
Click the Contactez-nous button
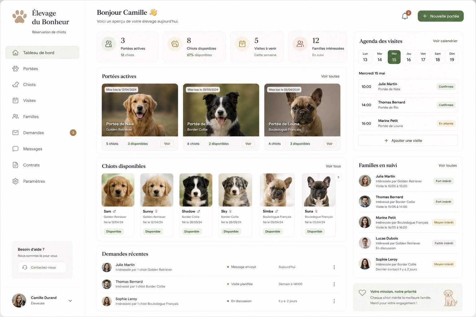pyautogui.click(x=42, y=267)
